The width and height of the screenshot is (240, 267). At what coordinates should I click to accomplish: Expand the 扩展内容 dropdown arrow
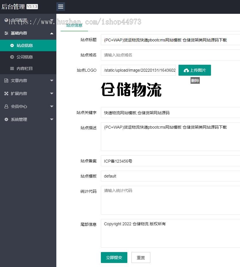[x=52, y=93]
